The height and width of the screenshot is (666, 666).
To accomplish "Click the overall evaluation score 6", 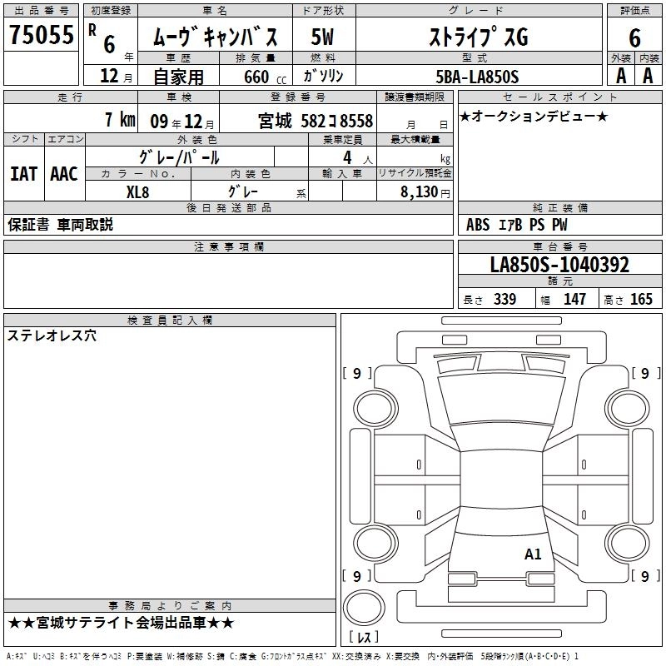I will point(634,37).
